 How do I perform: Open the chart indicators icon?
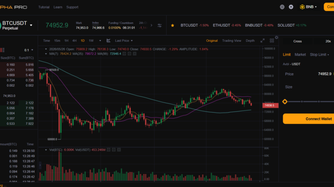108,41
